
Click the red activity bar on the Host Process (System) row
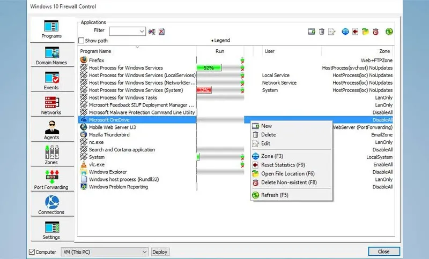204,90
